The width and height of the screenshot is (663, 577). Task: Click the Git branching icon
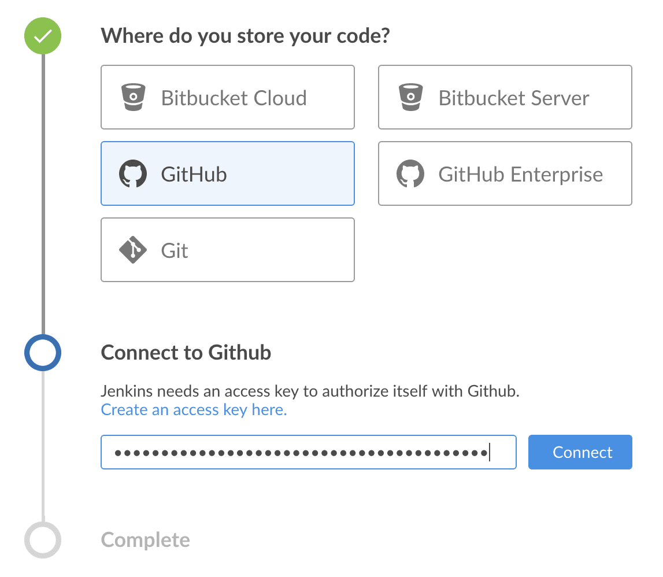(134, 250)
